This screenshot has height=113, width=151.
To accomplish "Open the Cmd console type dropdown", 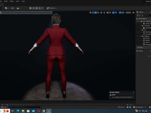I will (4, 107).
